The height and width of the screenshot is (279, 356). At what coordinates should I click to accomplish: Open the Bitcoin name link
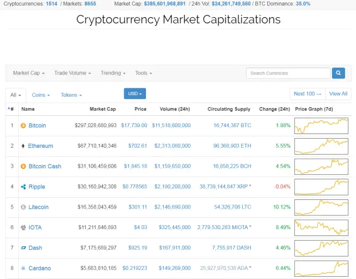tap(37, 125)
